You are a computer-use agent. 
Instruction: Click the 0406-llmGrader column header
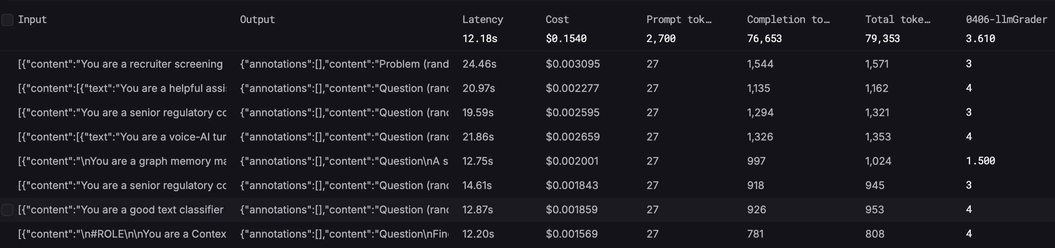click(x=1006, y=20)
